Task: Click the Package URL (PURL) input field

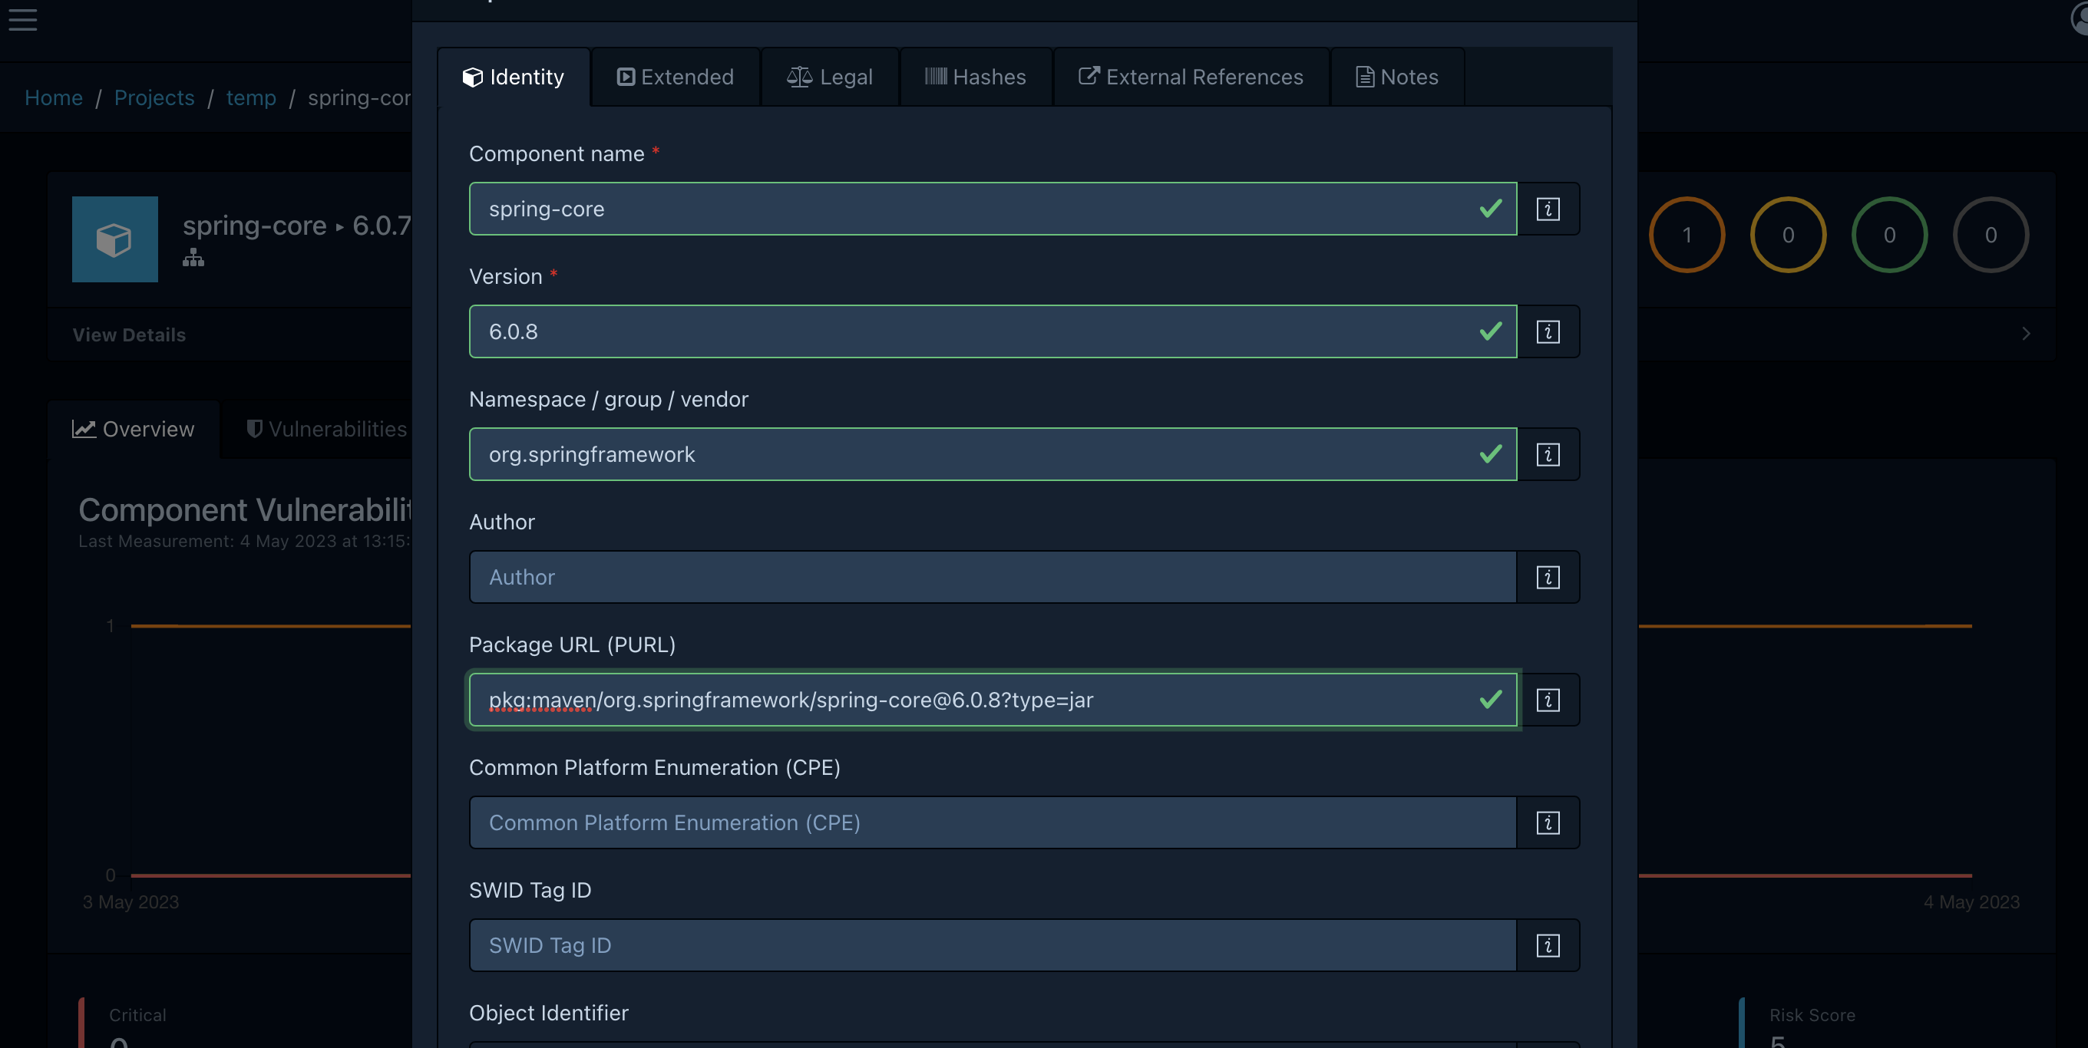Action: (x=993, y=700)
